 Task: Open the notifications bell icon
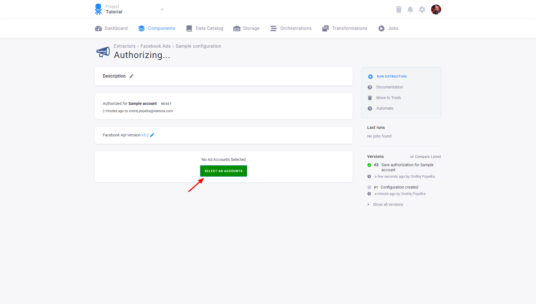tap(410, 9)
